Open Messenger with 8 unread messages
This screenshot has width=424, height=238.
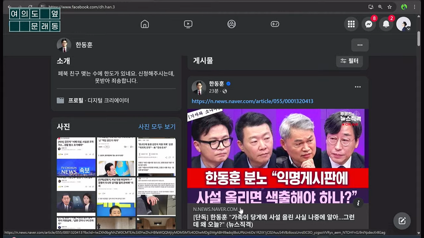(369, 24)
